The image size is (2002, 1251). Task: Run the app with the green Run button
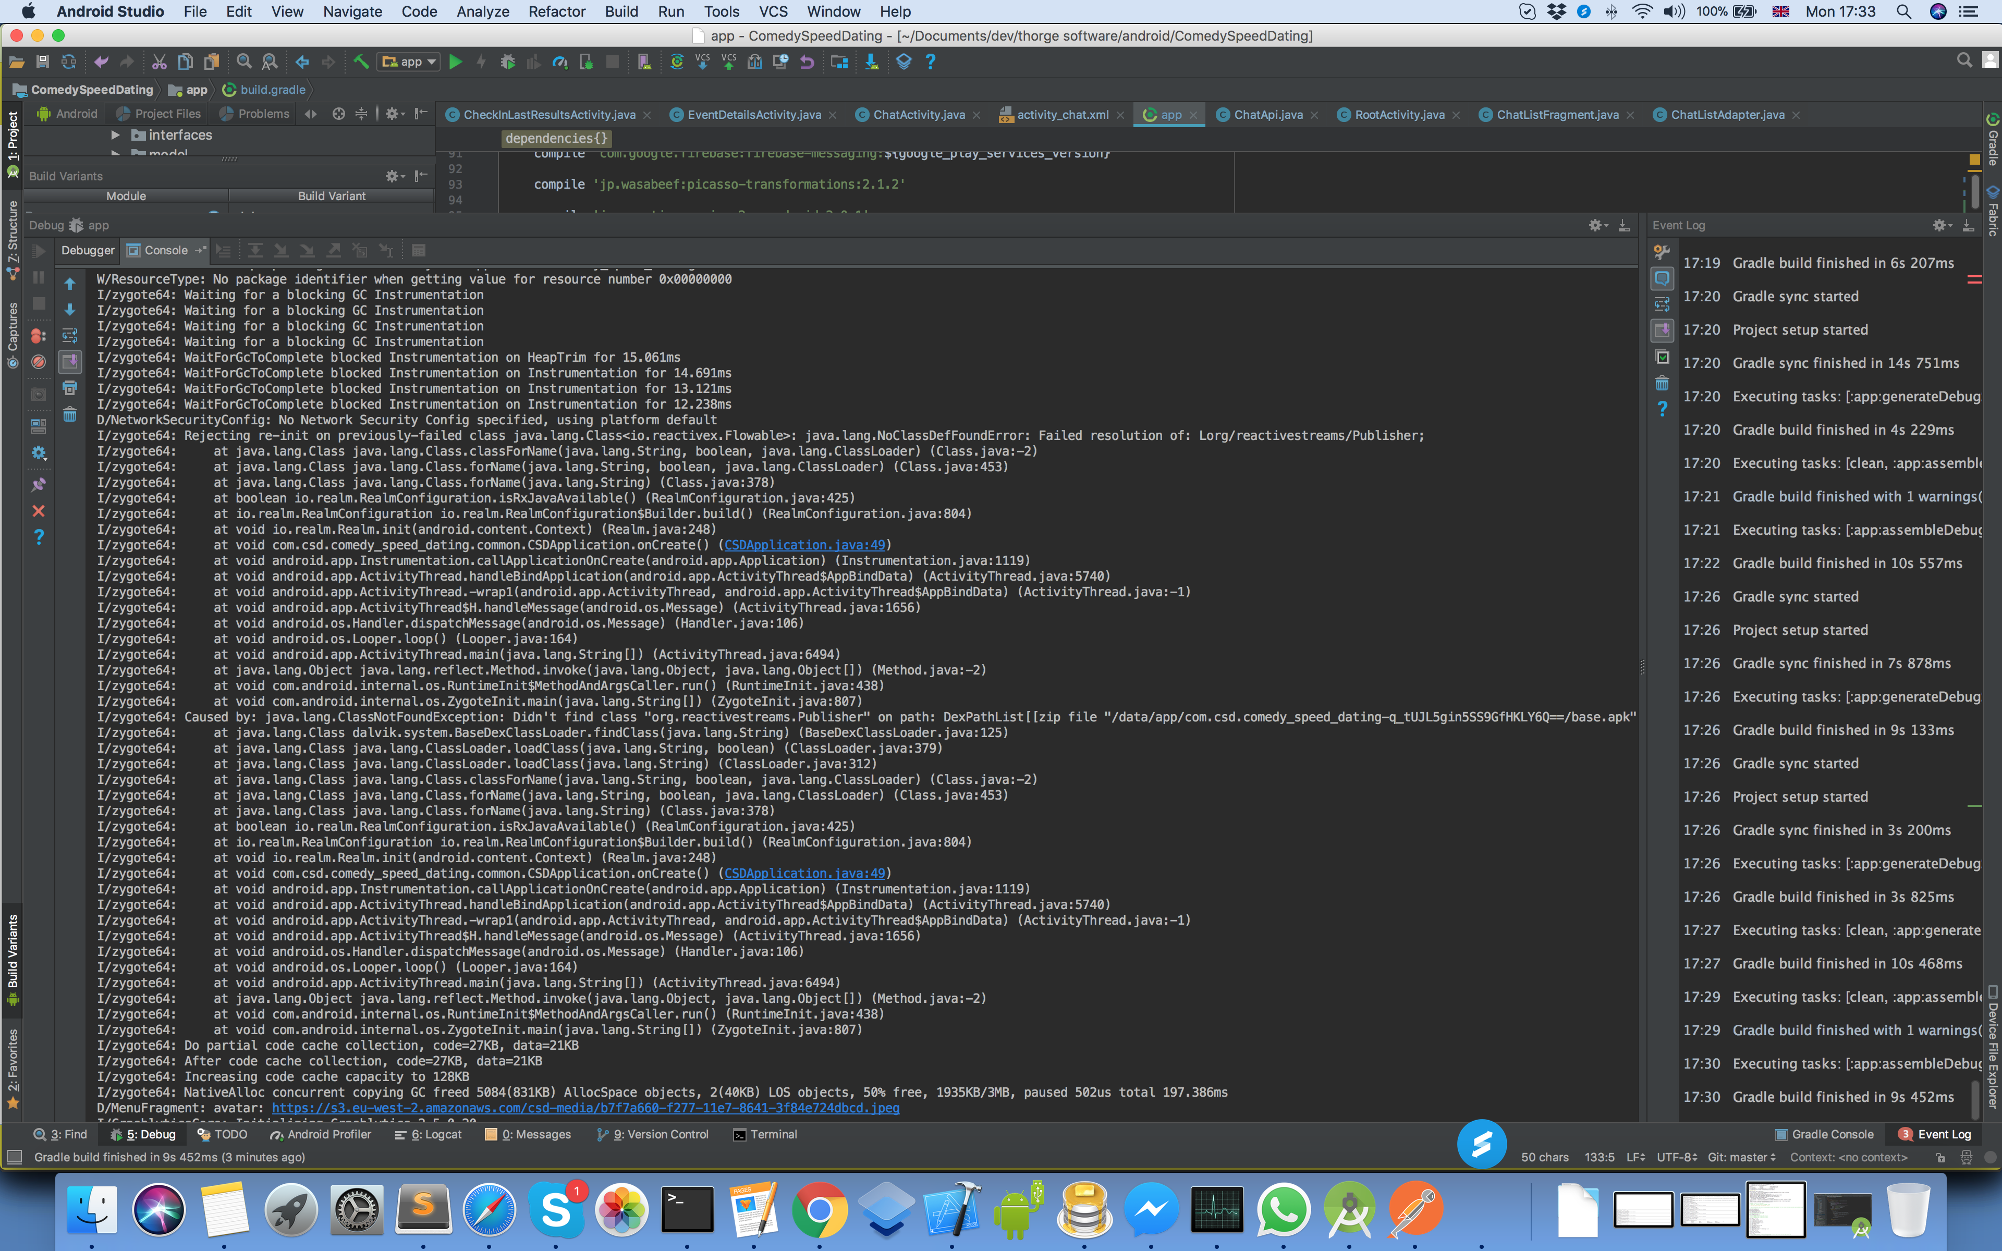pos(456,61)
